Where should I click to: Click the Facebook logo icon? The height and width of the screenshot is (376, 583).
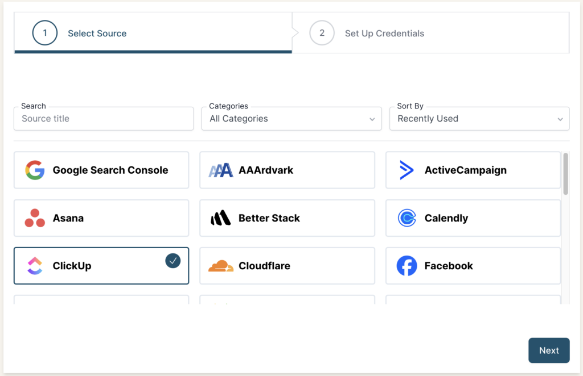click(x=406, y=266)
